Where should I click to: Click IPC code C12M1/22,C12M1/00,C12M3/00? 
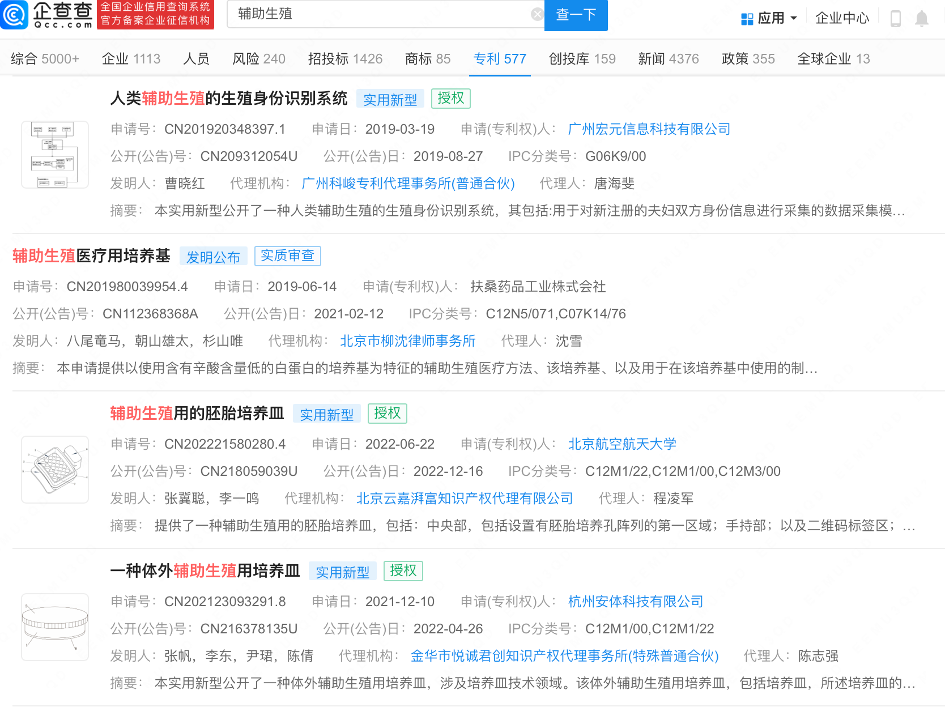pyautogui.click(x=683, y=471)
